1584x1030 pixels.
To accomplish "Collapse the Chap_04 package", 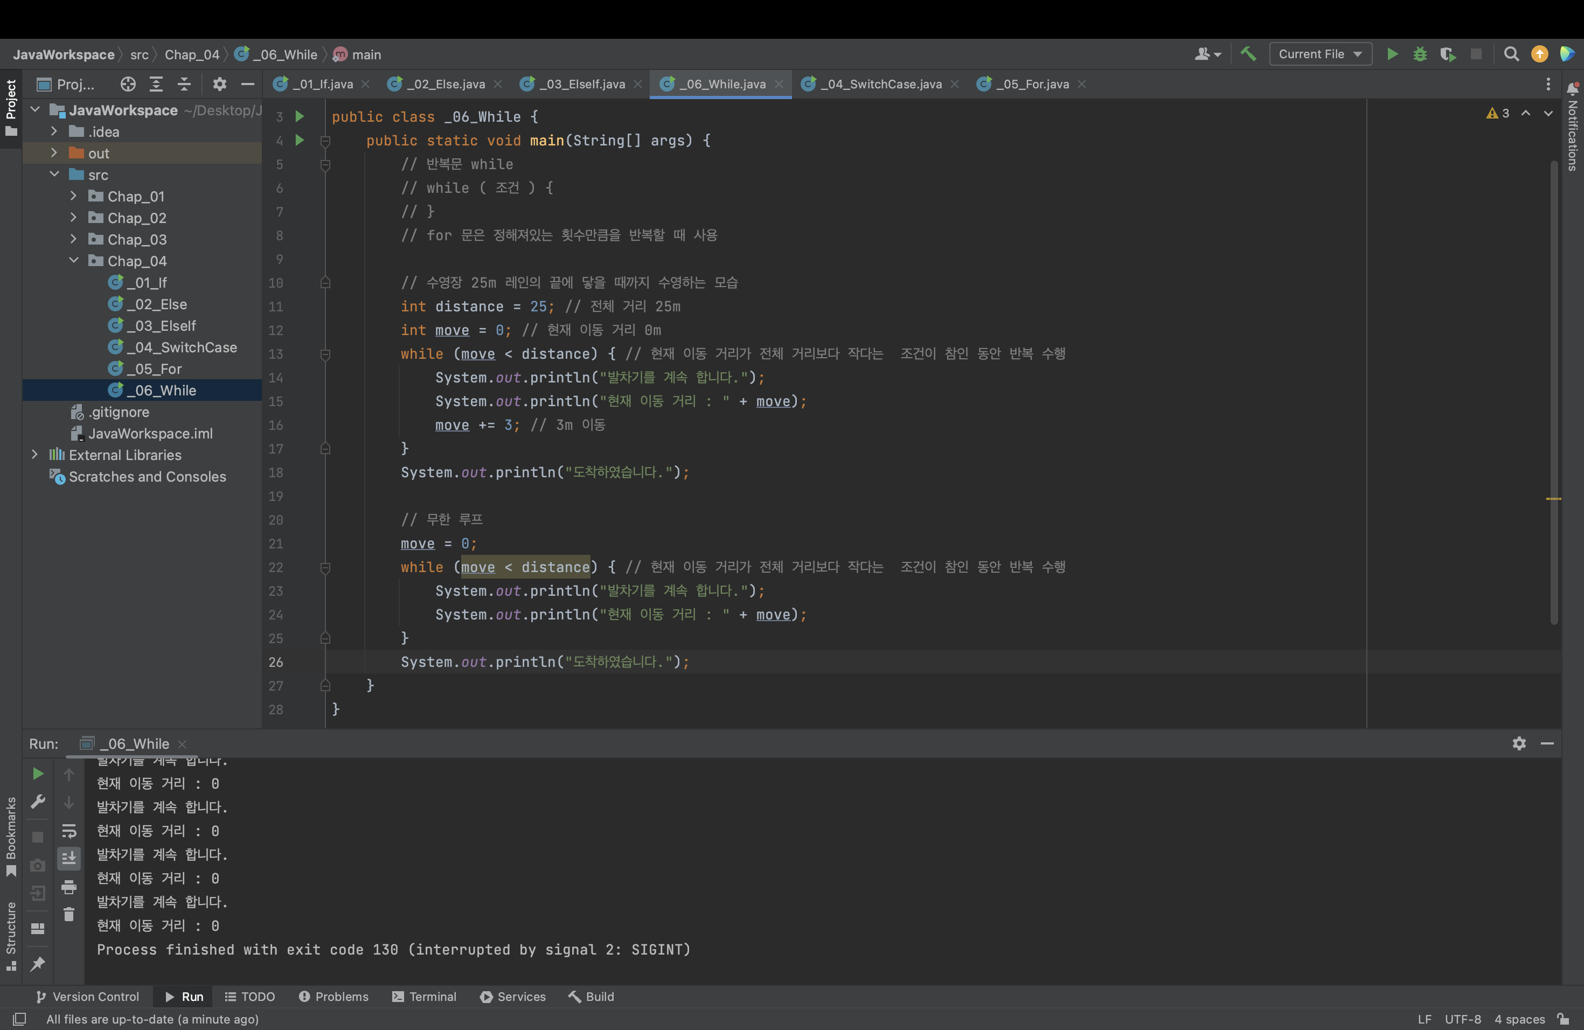I will [x=73, y=261].
